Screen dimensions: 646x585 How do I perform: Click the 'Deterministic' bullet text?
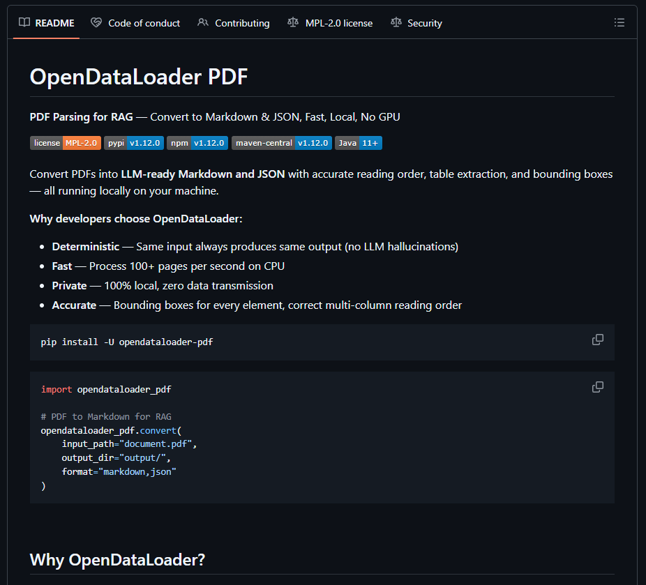pos(86,247)
